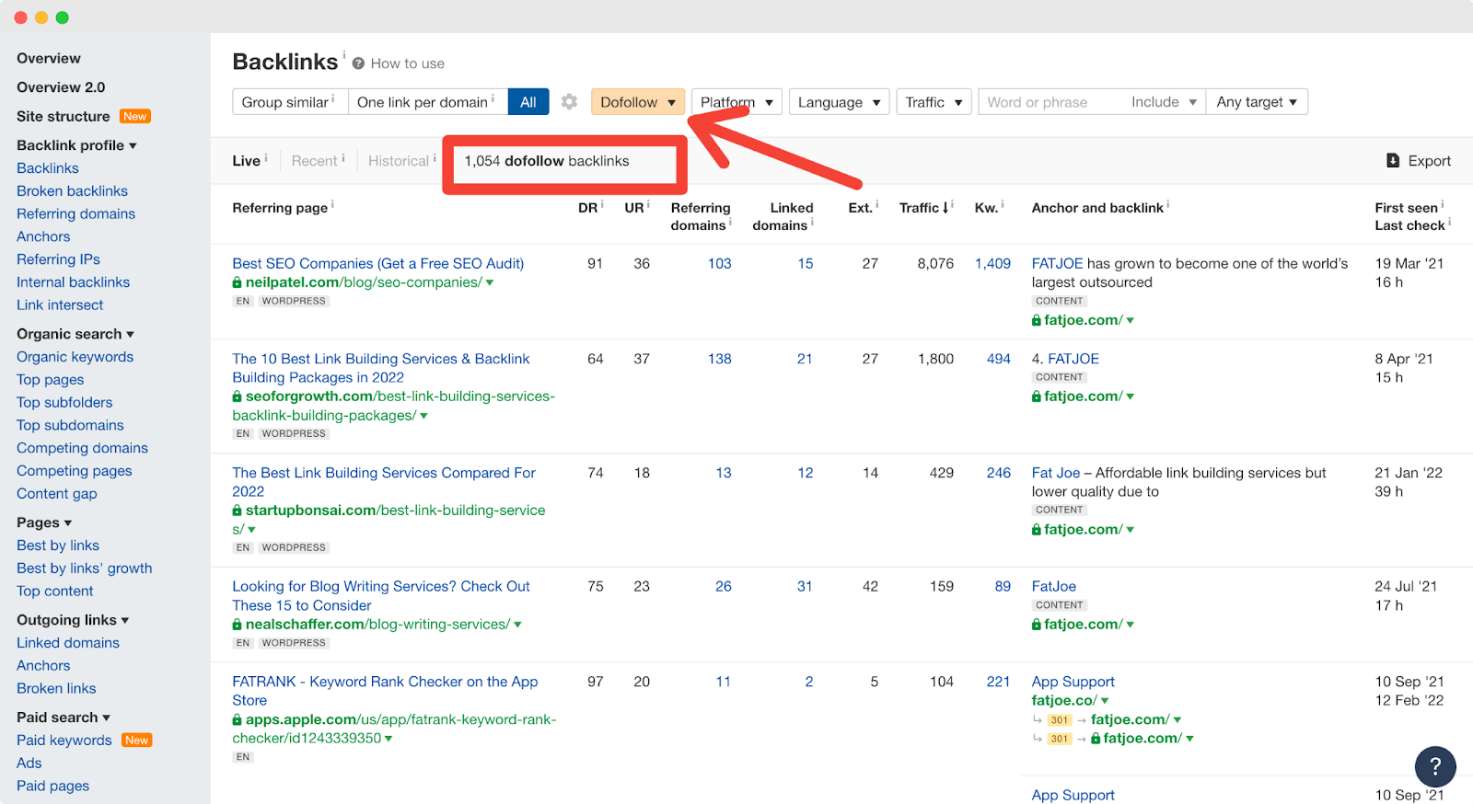The image size is (1473, 804).
Task: Open Referring IPs page
Action: click(x=58, y=259)
